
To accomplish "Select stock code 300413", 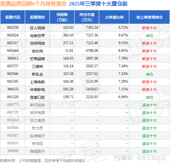I will (13, 58).
